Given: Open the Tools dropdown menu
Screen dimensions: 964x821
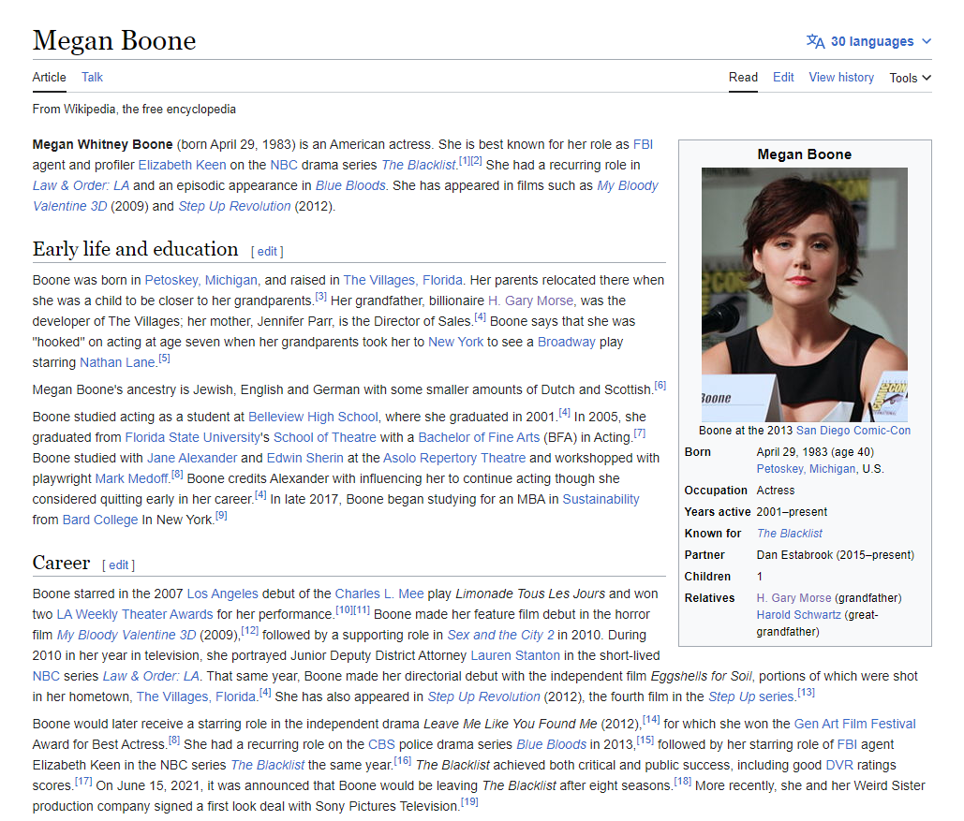Looking at the screenshot, I should point(910,78).
